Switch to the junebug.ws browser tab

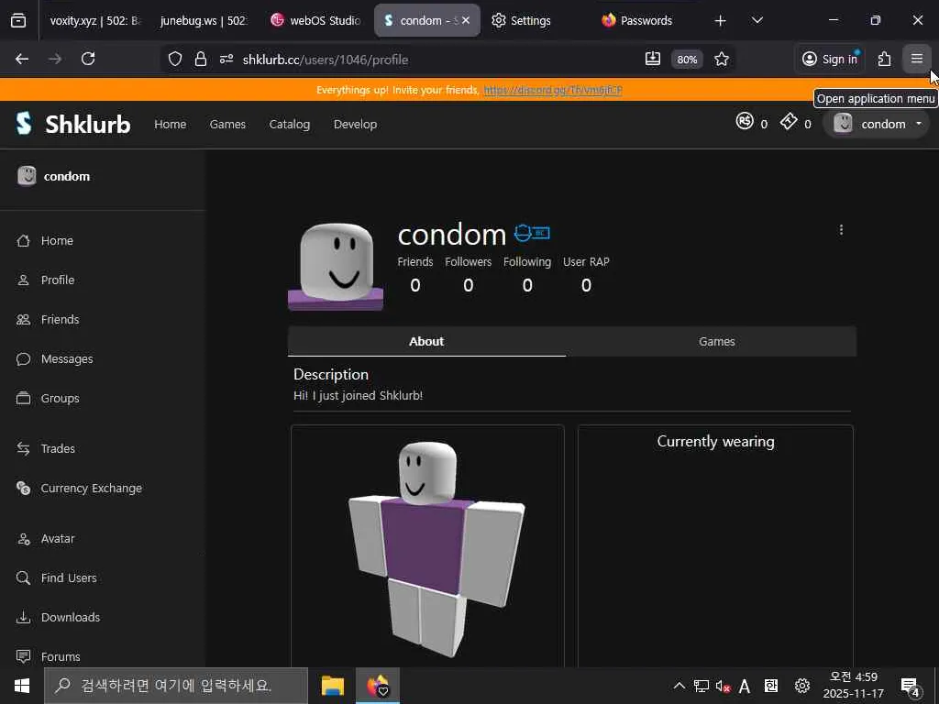tap(204, 20)
